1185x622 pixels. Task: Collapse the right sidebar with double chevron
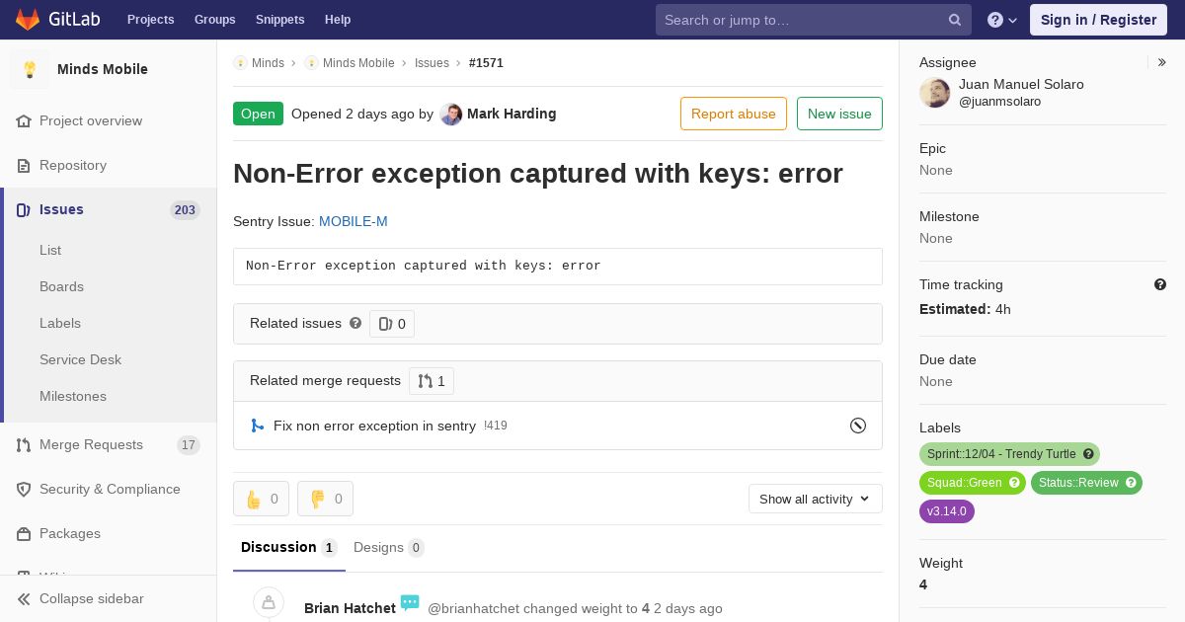pos(1162,62)
